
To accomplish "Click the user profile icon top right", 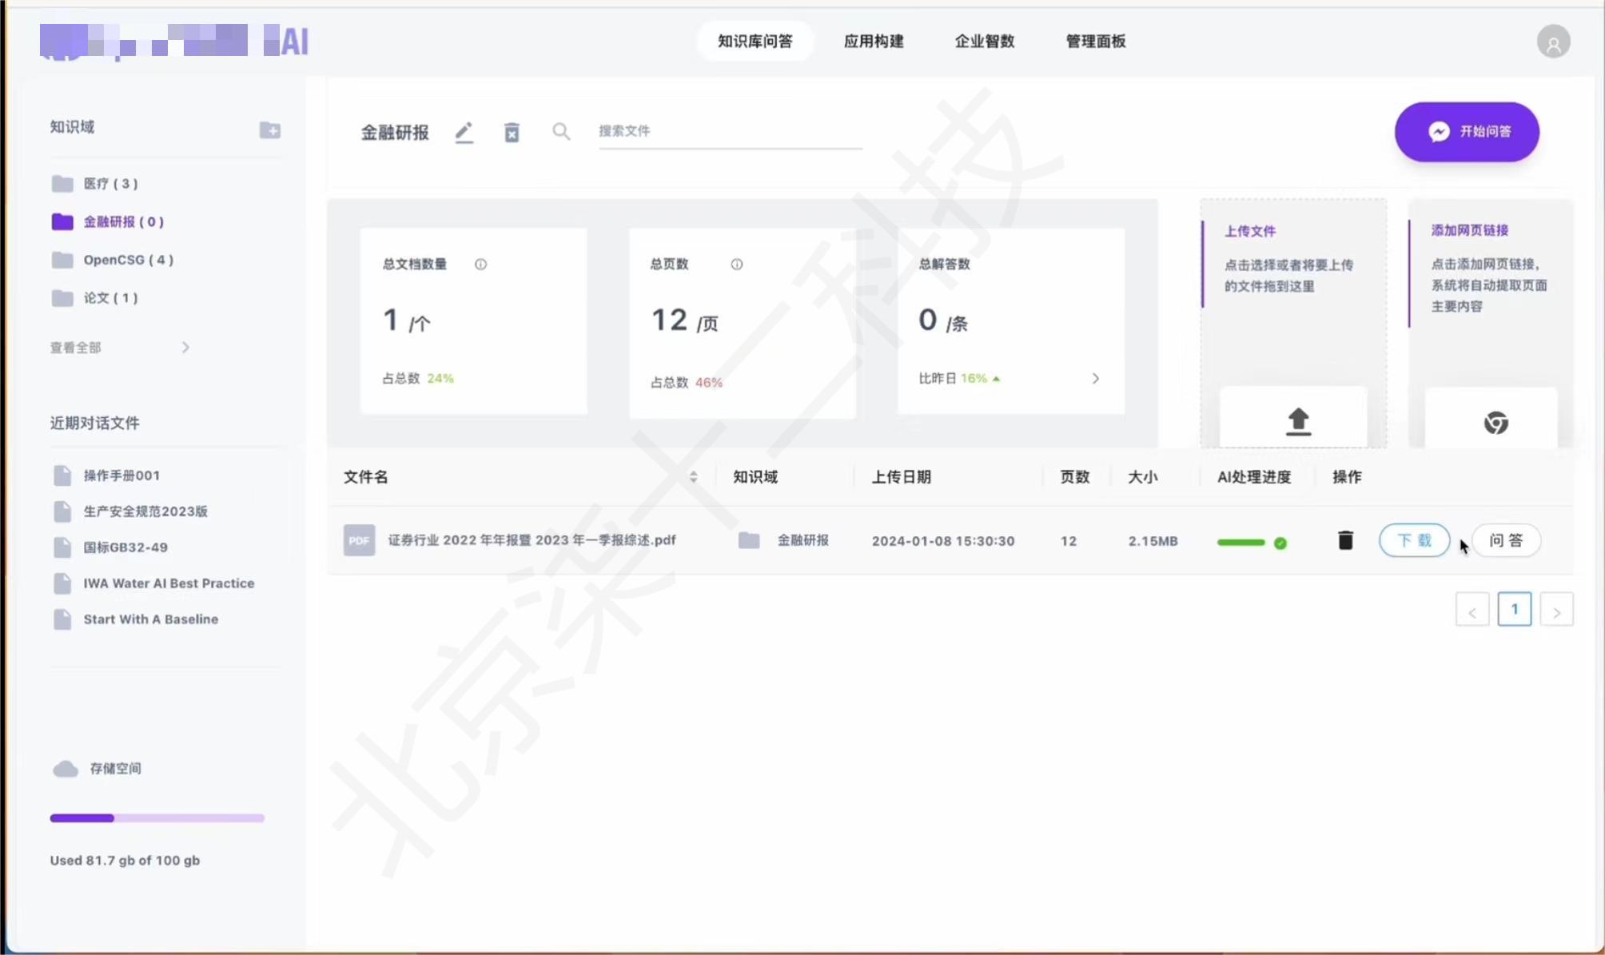I will coord(1554,42).
